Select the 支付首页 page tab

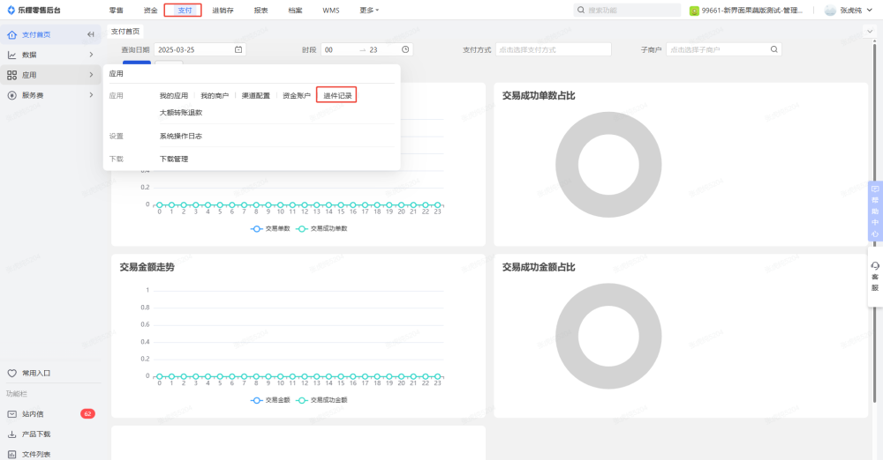point(125,32)
